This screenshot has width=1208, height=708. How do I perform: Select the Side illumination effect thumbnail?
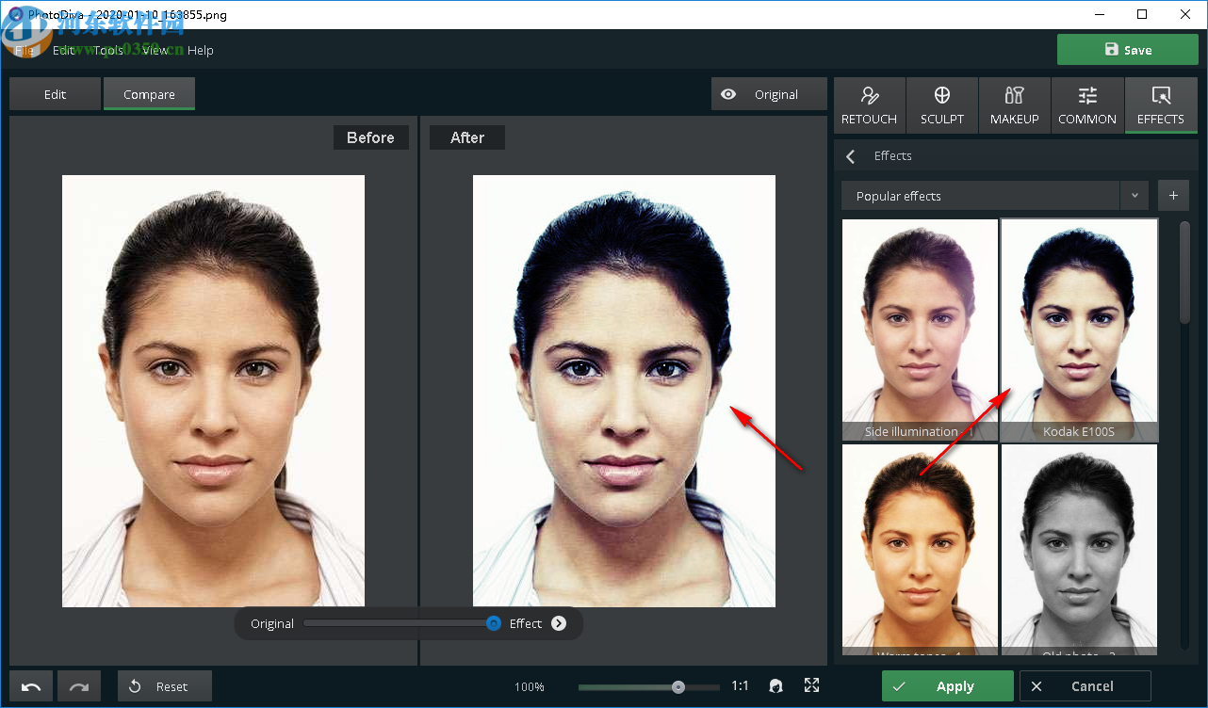pyautogui.click(x=919, y=330)
